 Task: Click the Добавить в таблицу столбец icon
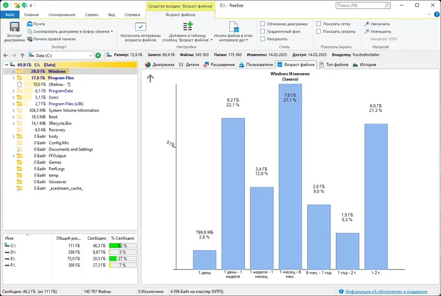(187, 26)
